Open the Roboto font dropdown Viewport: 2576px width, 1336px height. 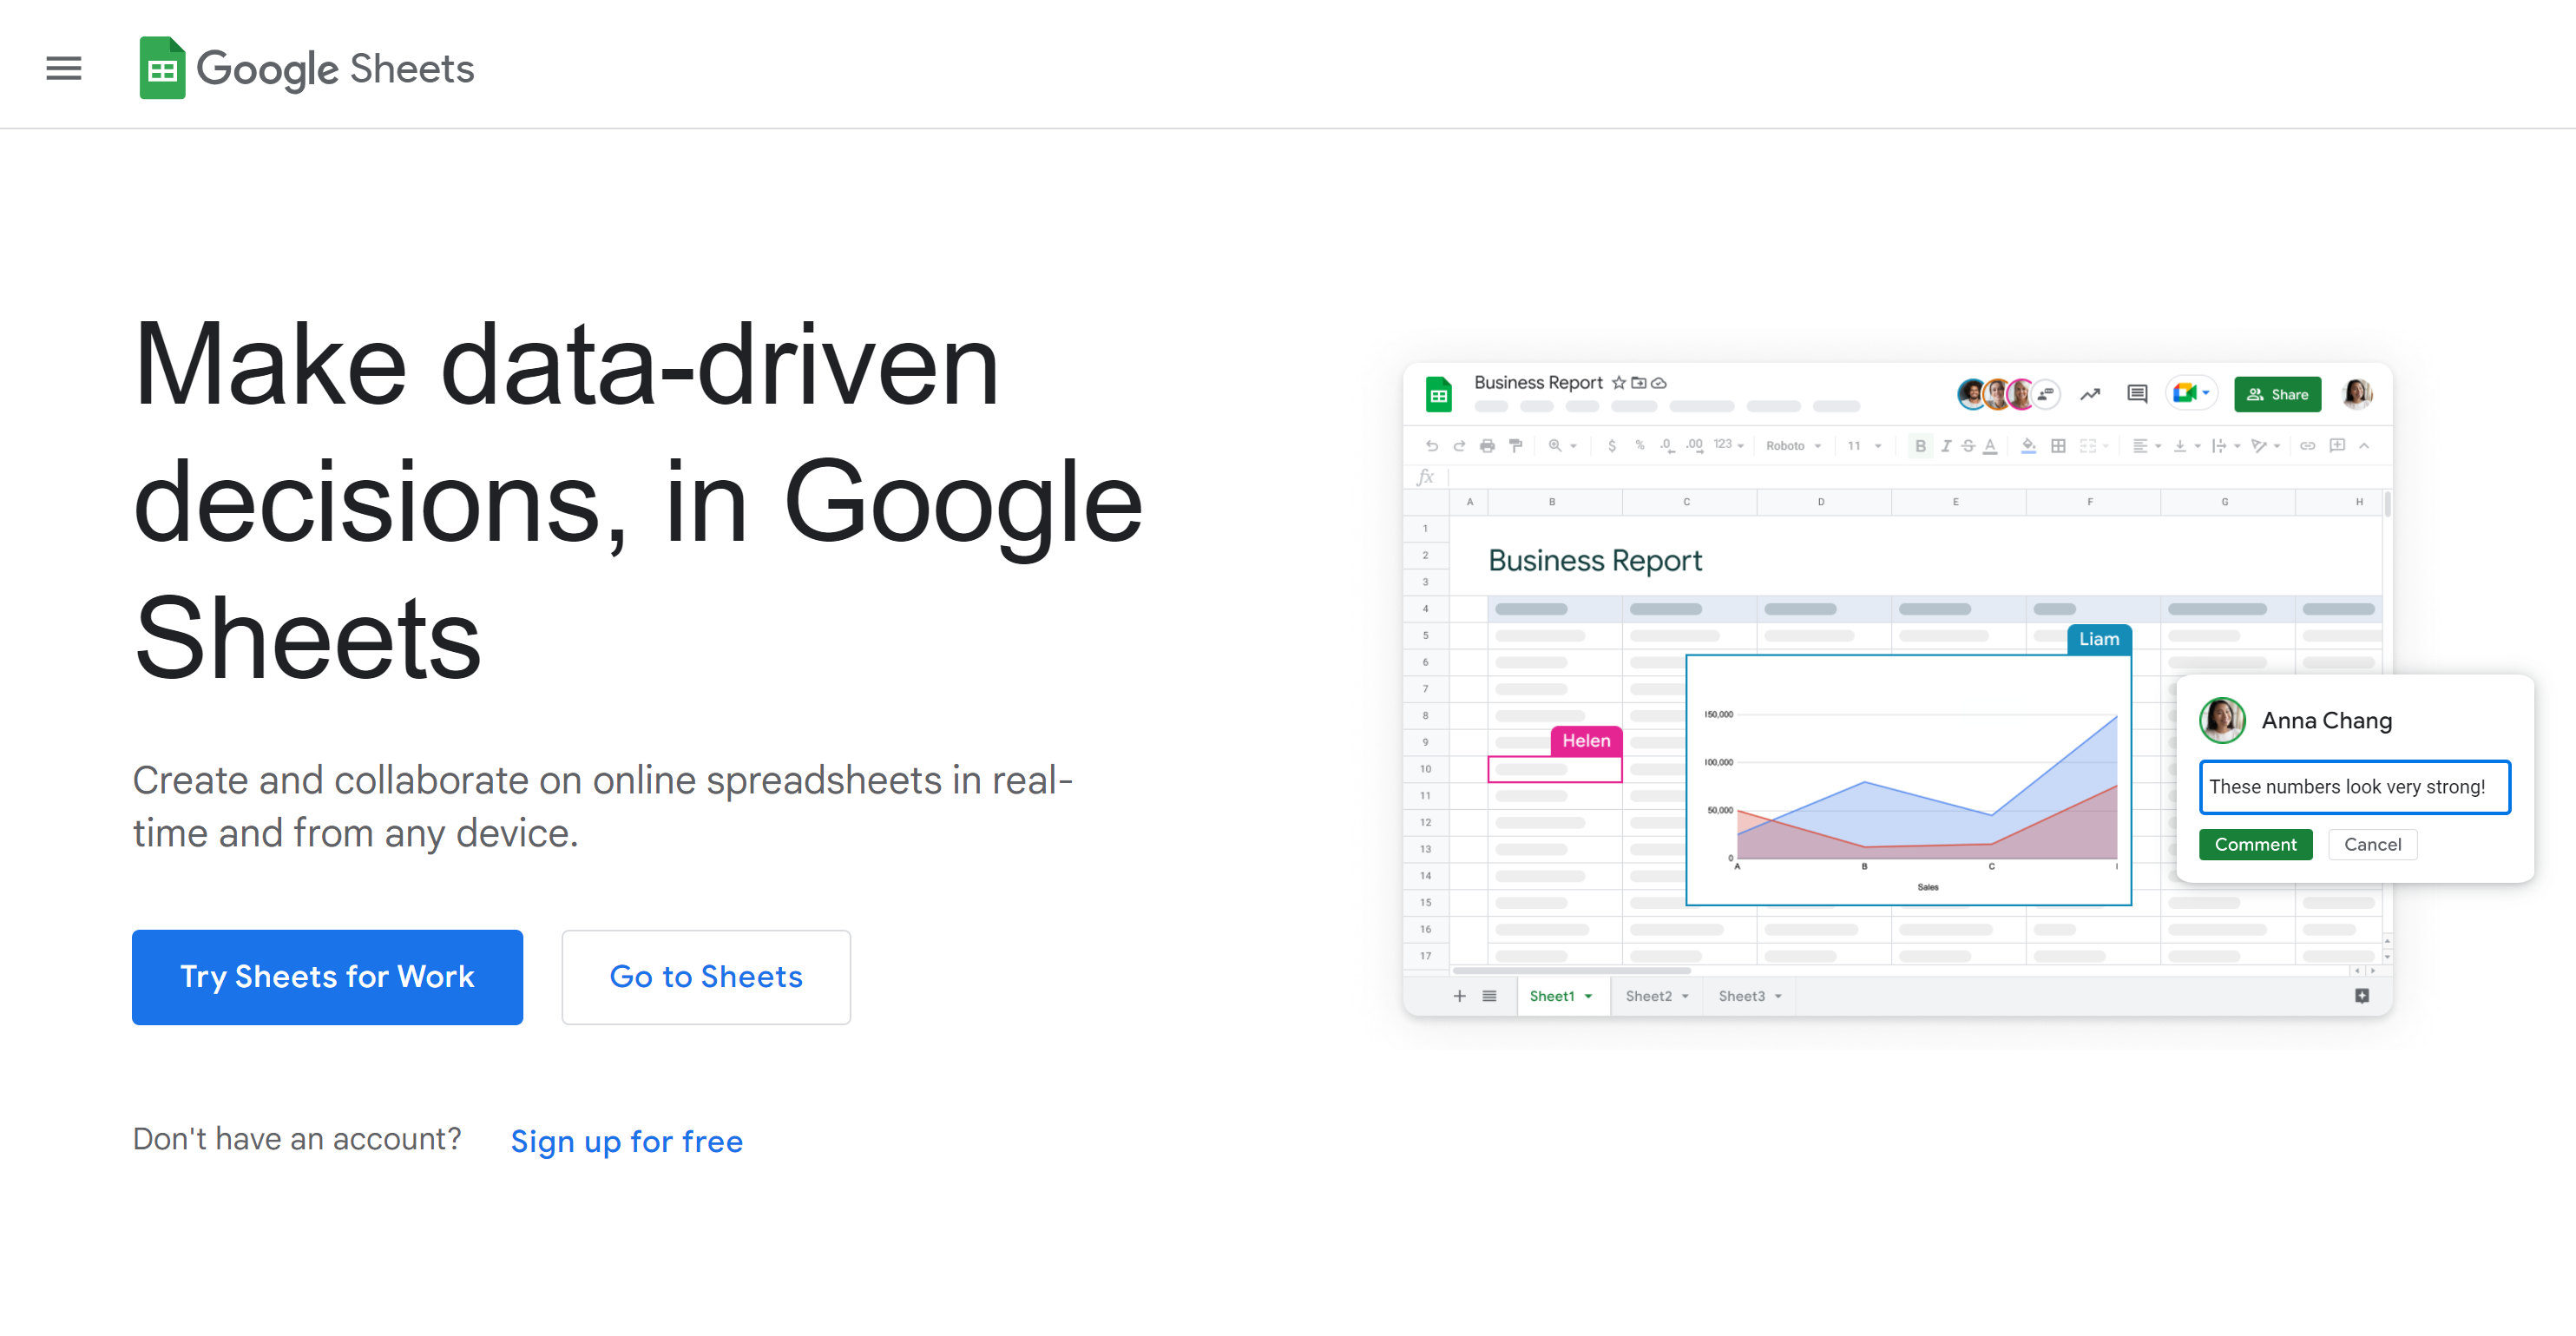(1793, 446)
